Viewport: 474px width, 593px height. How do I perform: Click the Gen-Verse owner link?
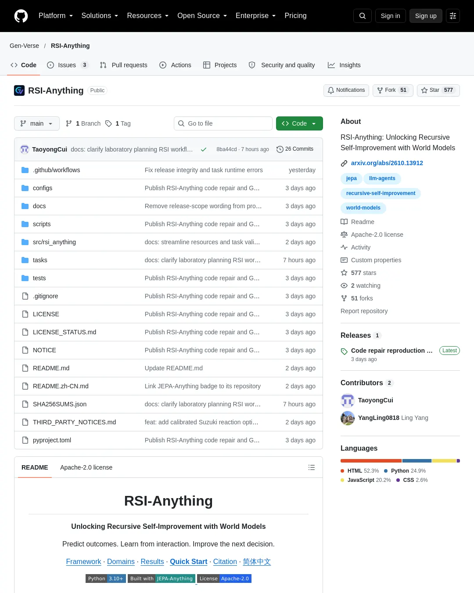24,46
